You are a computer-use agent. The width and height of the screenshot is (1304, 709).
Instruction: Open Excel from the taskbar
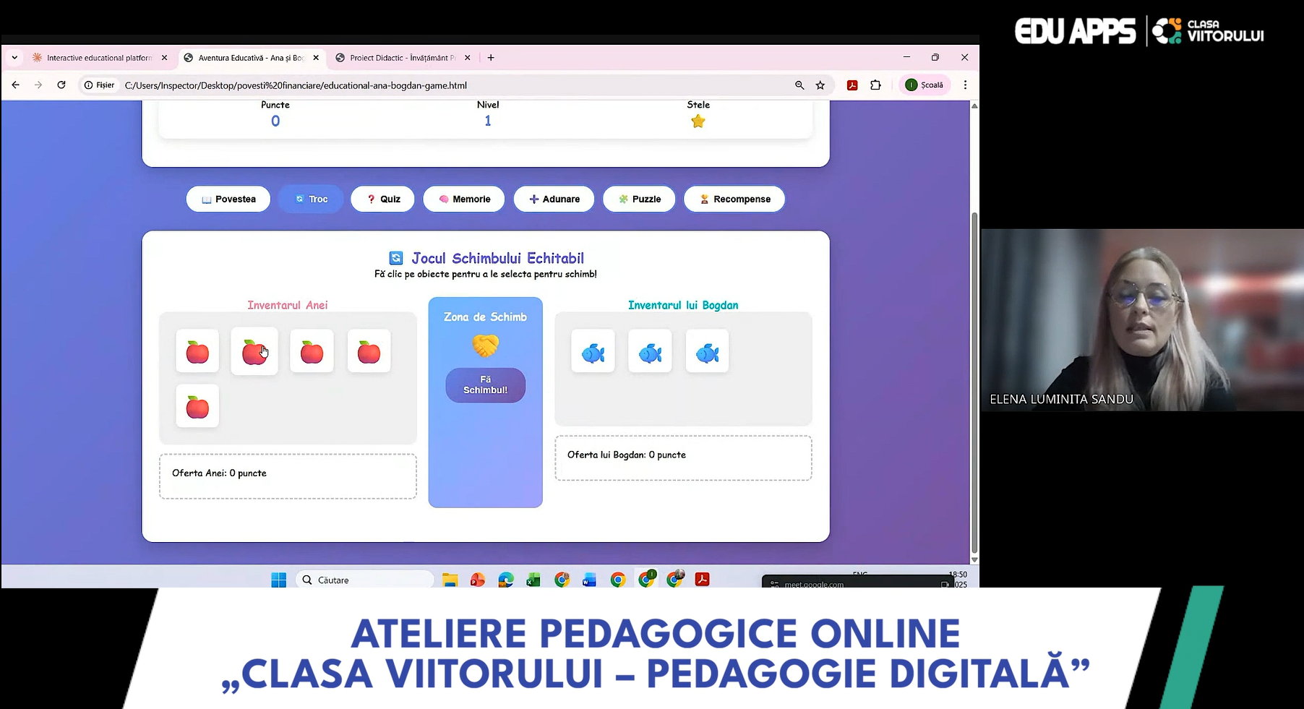[x=533, y=580]
